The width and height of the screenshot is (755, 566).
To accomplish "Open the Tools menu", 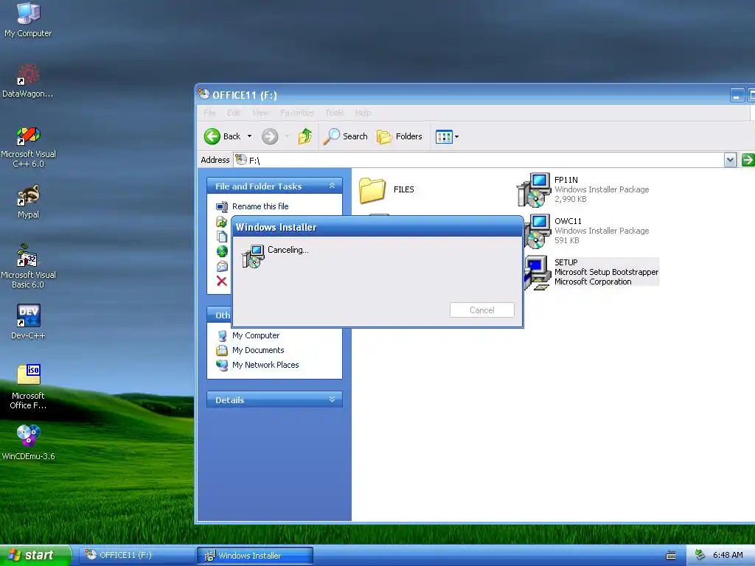I will point(334,113).
